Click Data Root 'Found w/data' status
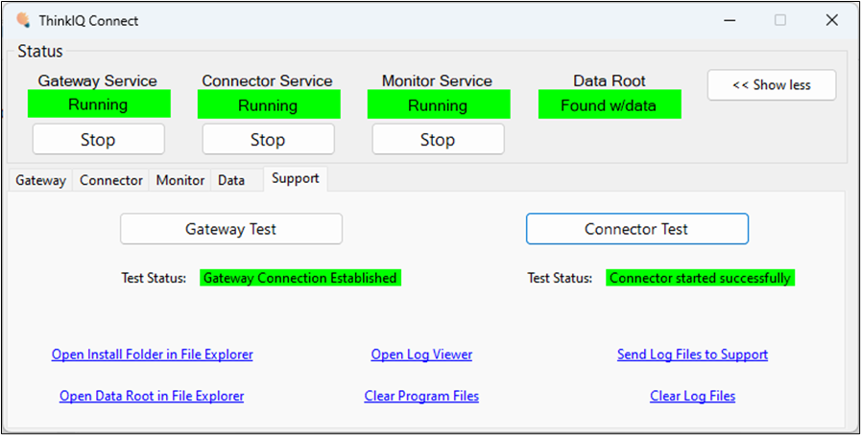Image resolution: width=861 pixels, height=435 pixels. tap(610, 104)
